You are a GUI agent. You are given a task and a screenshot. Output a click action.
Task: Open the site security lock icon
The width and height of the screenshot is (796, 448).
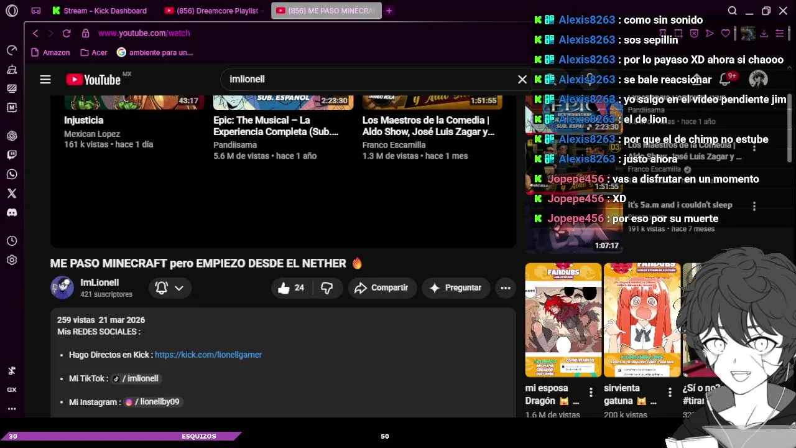[85, 33]
